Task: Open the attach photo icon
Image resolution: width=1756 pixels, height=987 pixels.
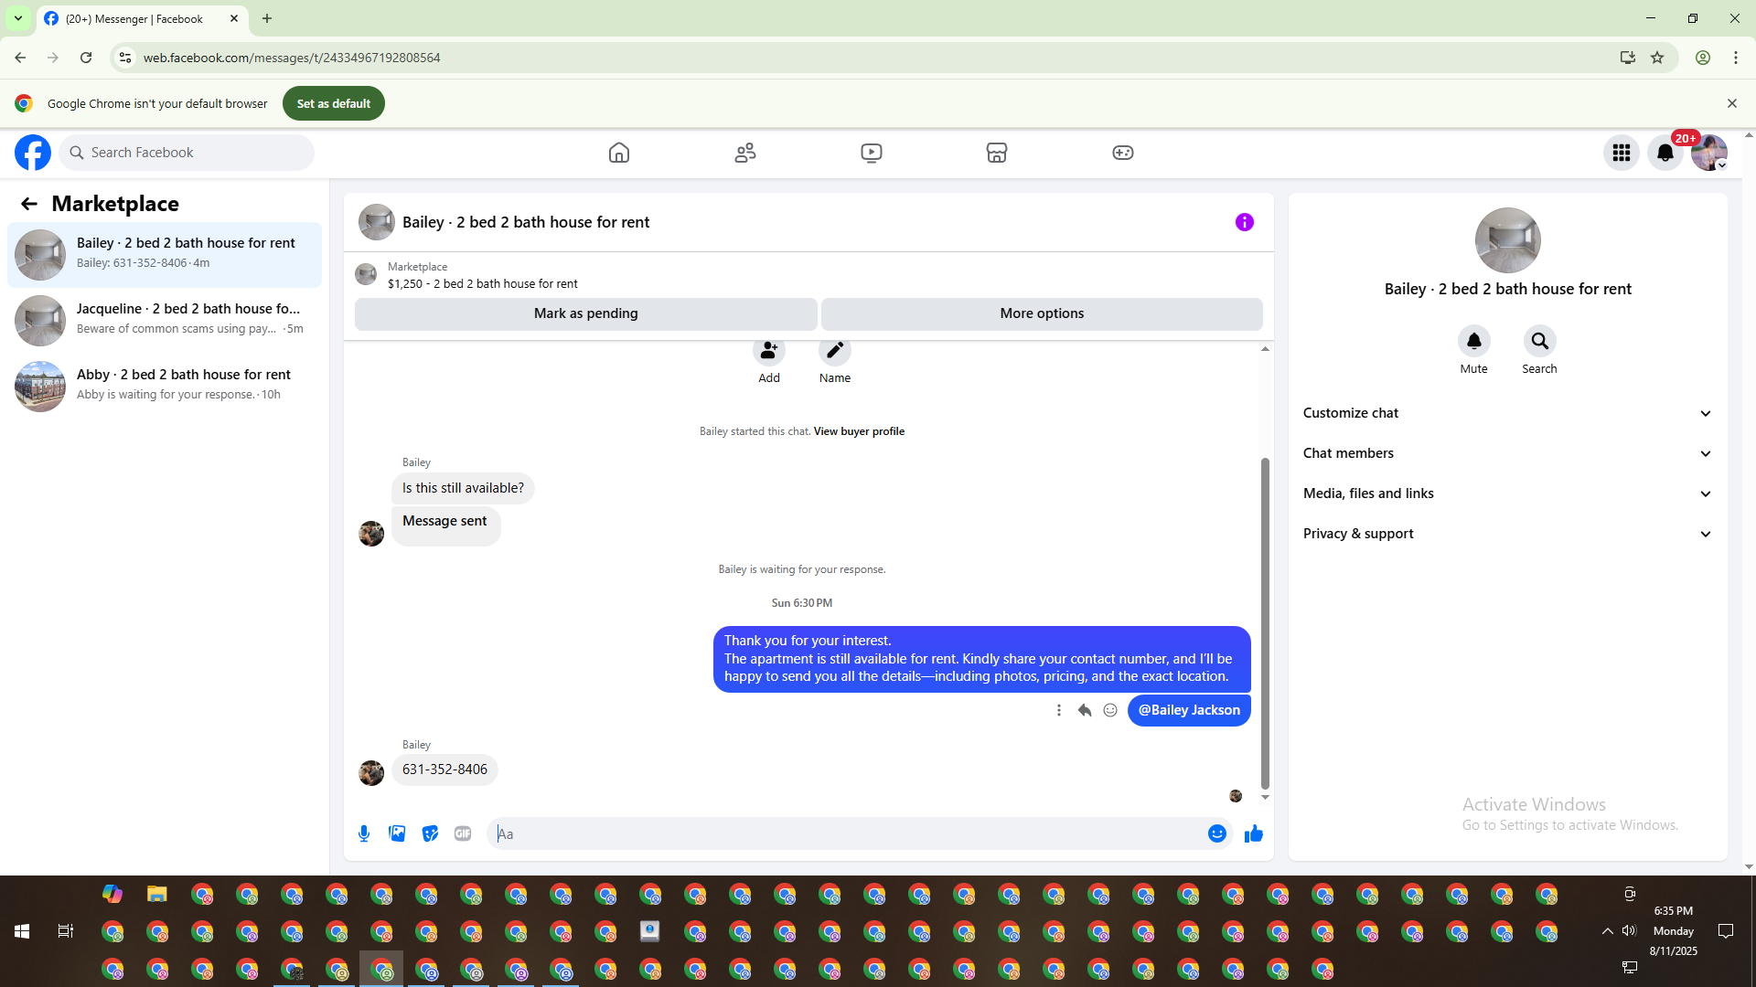Action: click(397, 833)
